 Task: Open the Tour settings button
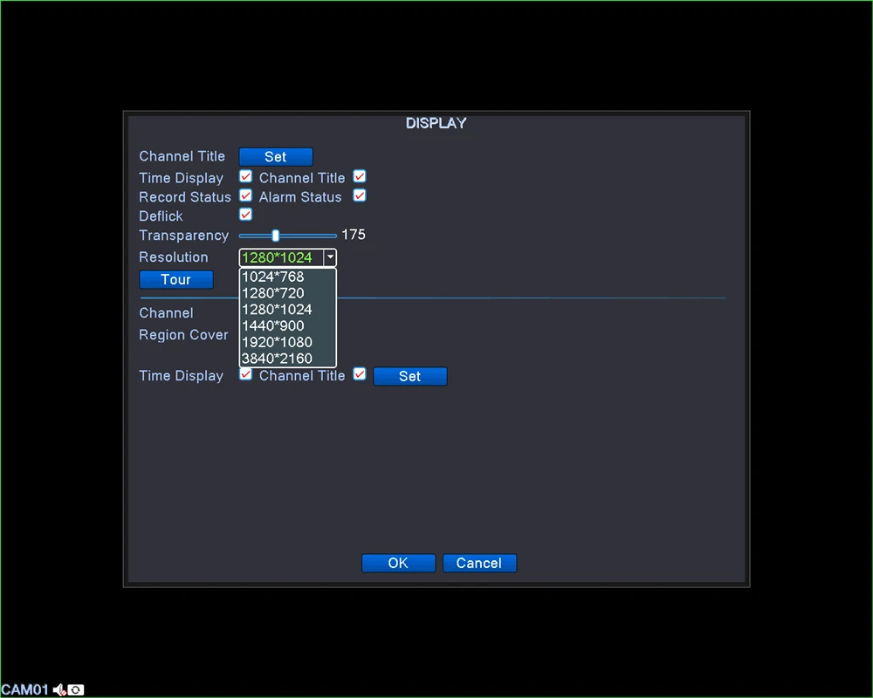coord(176,279)
